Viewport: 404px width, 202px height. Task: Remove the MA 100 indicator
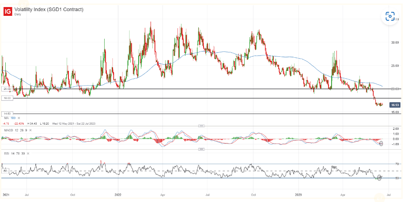18,118
